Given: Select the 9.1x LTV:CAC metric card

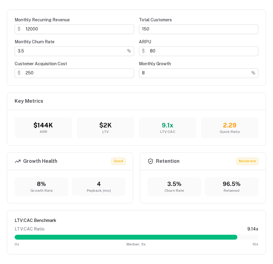Looking at the screenshot, I should [x=168, y=128].
